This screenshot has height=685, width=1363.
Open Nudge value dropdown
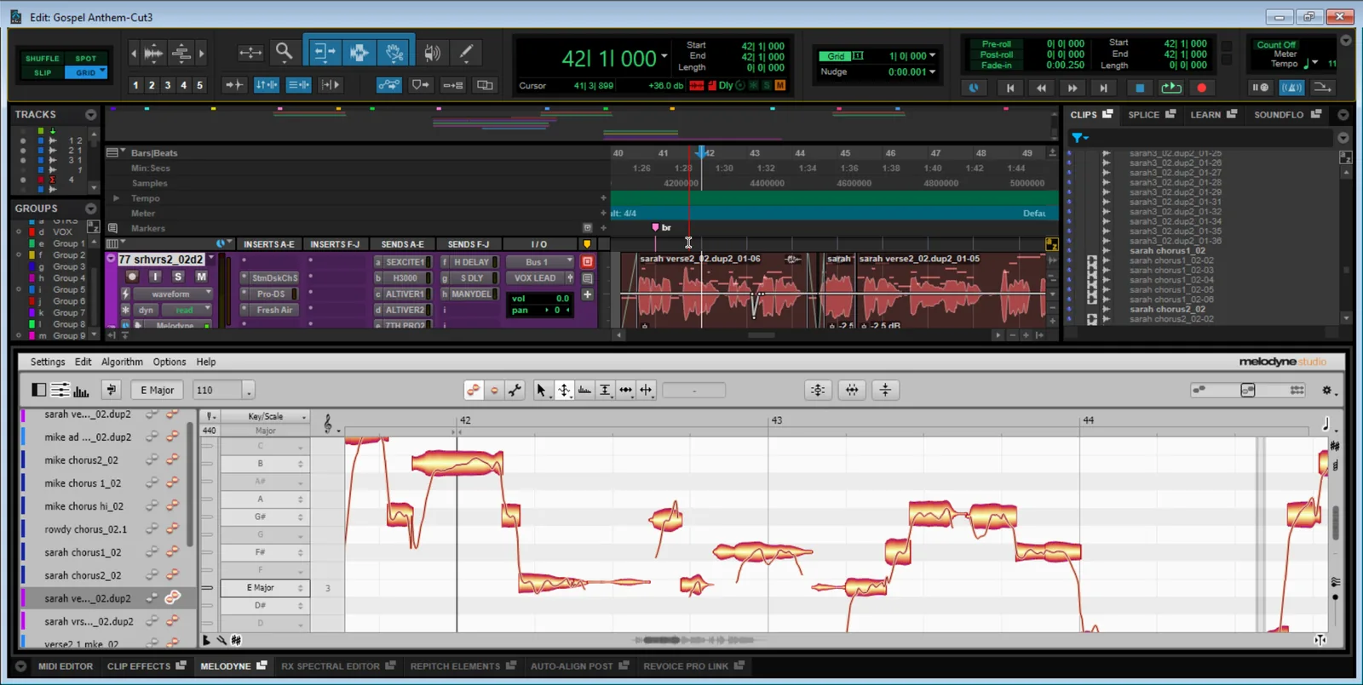pos(932,72)
